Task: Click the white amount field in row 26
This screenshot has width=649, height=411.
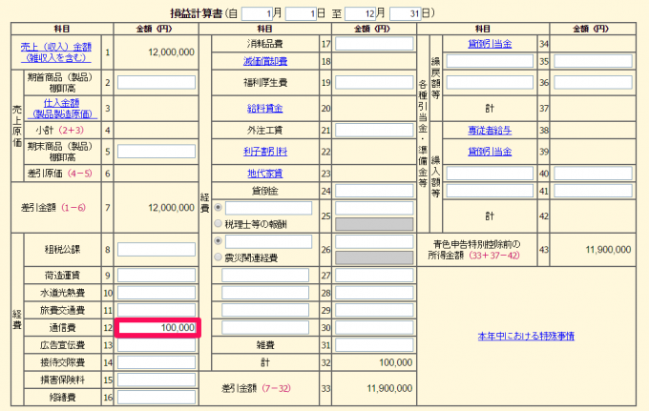Action: tap(374, 241)
